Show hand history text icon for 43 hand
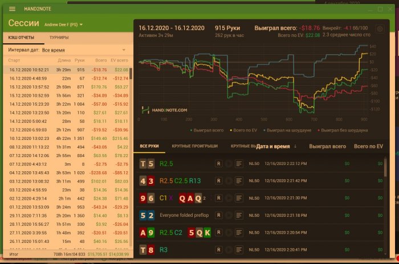This screenshot has width=399, height=264. tap(239, 181)
